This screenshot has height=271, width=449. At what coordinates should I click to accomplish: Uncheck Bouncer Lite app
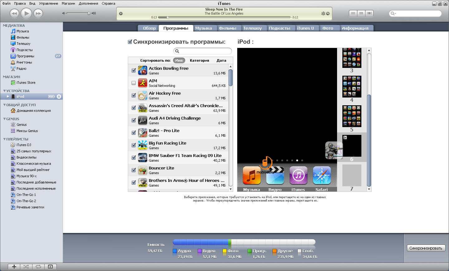click(133, 170)
